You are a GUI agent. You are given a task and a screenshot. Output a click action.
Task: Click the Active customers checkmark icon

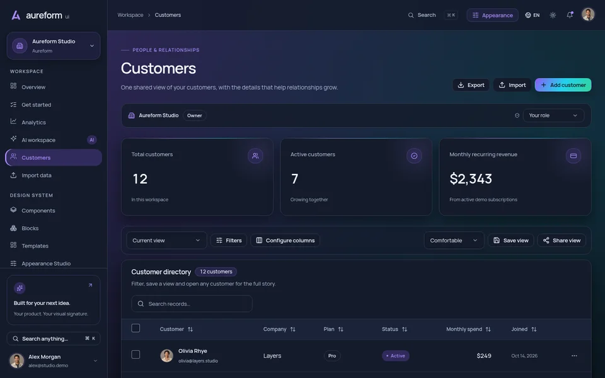tap(414, 156)
